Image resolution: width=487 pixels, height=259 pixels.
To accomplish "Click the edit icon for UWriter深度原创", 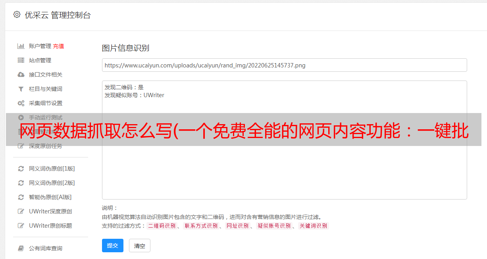I will point(21,211).
